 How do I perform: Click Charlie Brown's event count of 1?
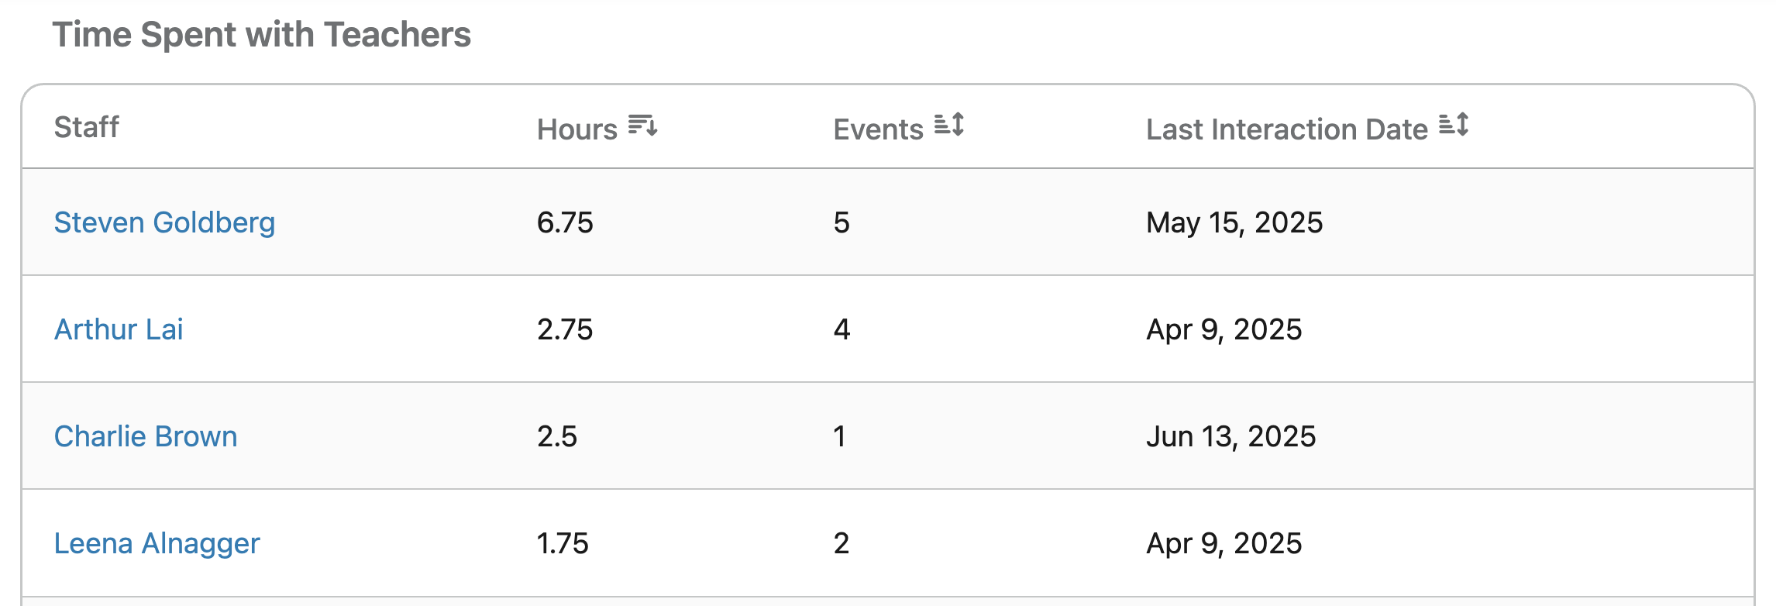coord(840,436)
